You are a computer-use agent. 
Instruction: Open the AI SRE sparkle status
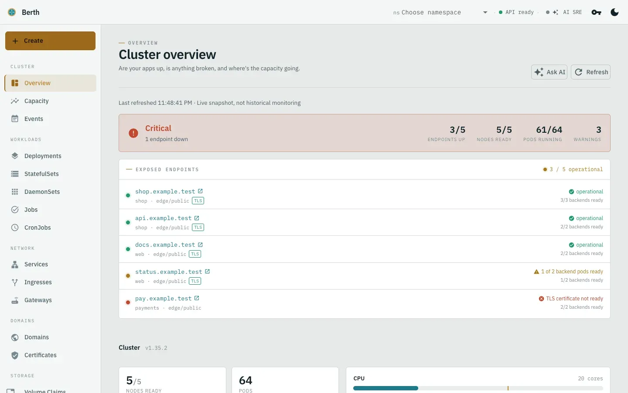(564, 12)
